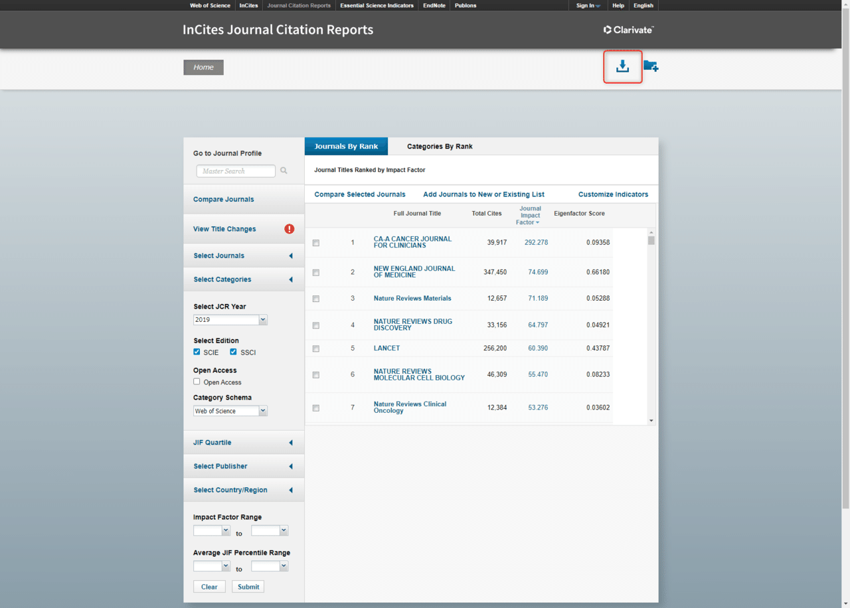Open Average JIF Percentile maximum dropdown
Image resolution: width=850 pixels, height=608 pixels.
pyautogui.click(x=270, y=566)
